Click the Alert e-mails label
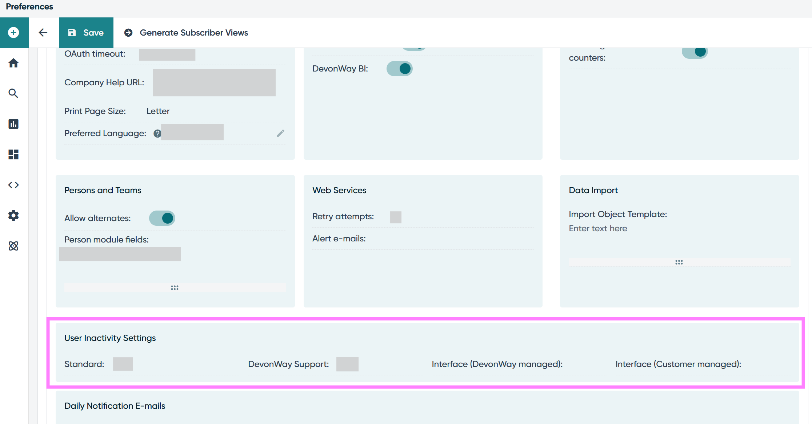Image resolution: width=812 pixels, height=424 pixels. [x=339, y=238]
